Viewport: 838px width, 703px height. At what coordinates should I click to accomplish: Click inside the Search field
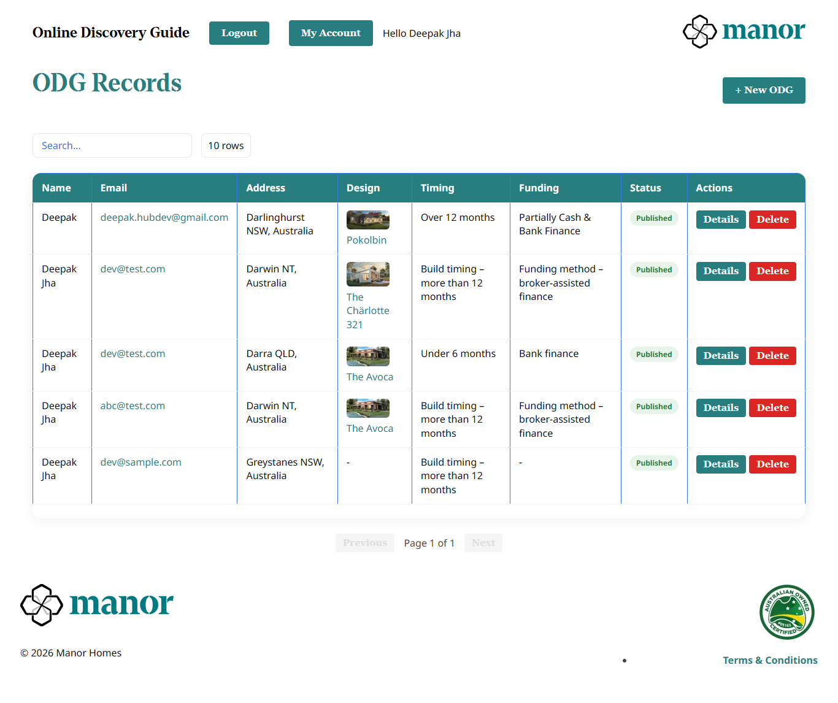tap(112, 145)
